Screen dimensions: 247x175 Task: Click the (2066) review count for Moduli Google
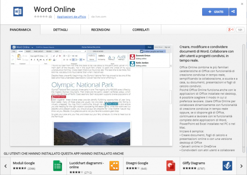pos(31,168)
